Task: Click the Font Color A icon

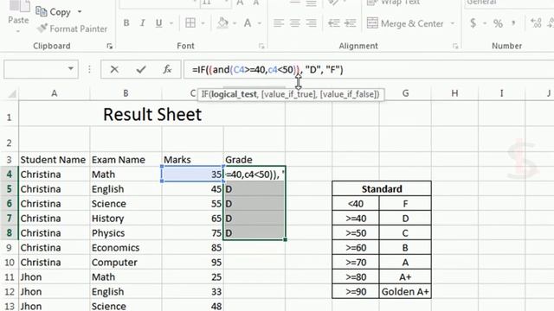Action: coord(248,23)
